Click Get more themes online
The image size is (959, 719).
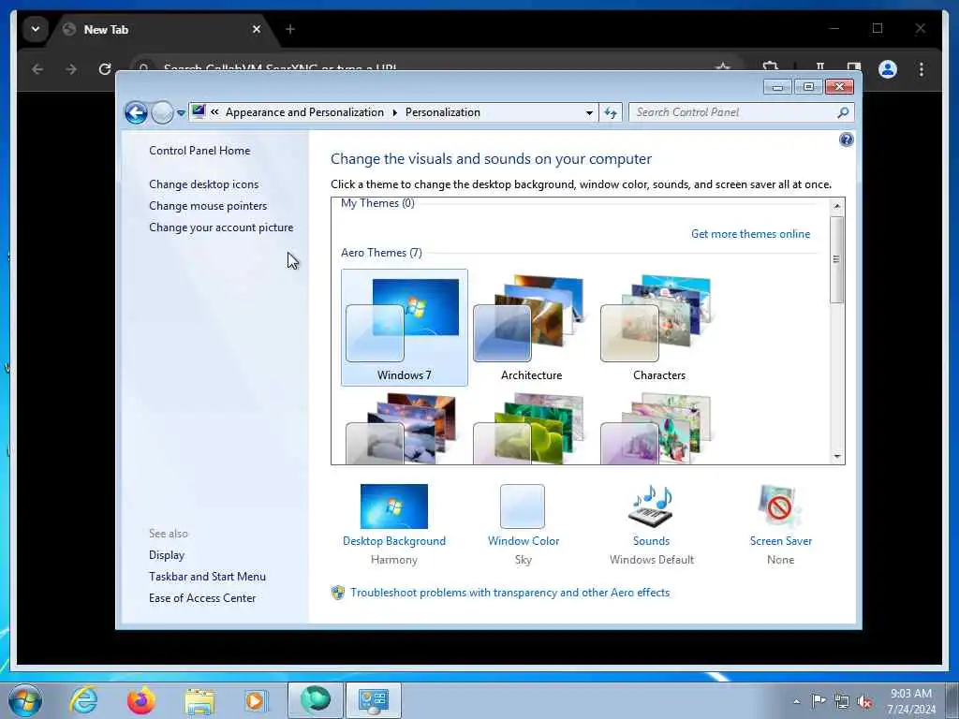tap(750, 233)
